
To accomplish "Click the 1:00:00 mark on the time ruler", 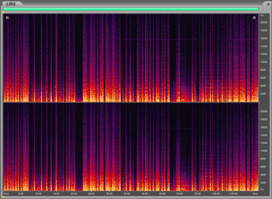I will [216, 194].
